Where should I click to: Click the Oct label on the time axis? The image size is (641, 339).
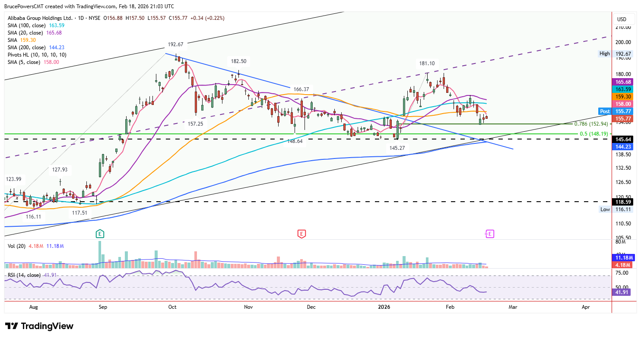[172, 307]
